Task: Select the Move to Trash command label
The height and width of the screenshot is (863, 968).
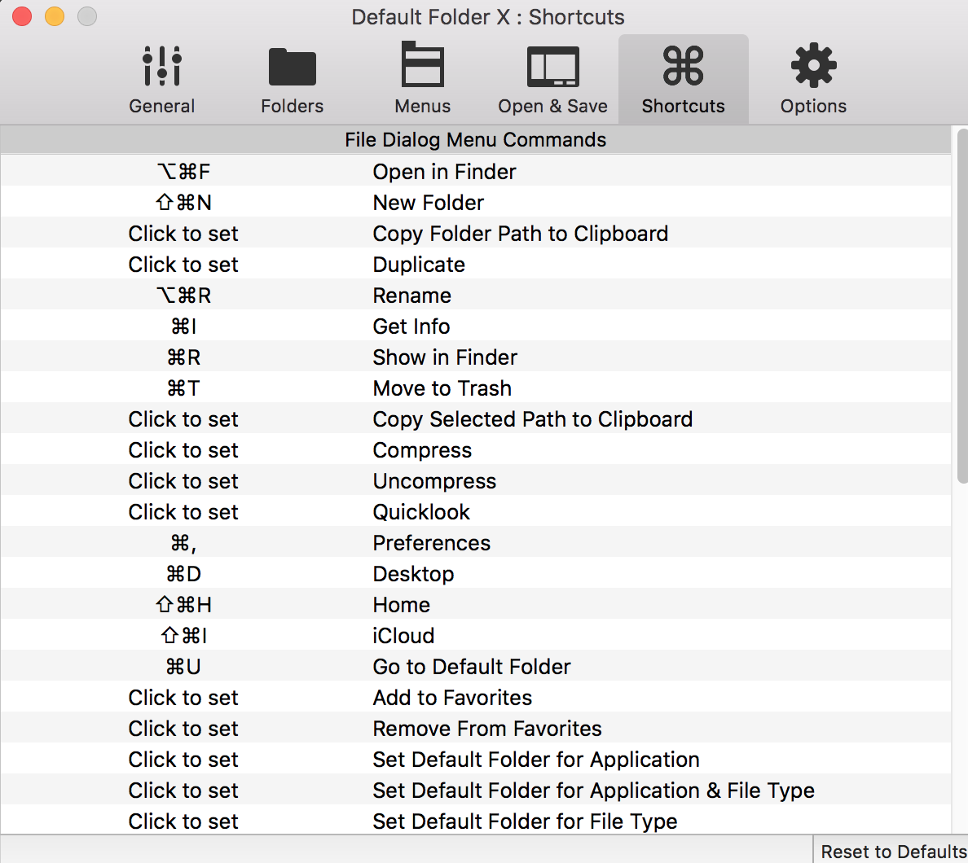Action: (x=442, y=388)
